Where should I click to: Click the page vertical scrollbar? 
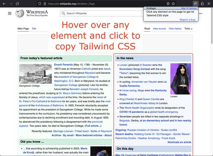(x=212, y=26)
